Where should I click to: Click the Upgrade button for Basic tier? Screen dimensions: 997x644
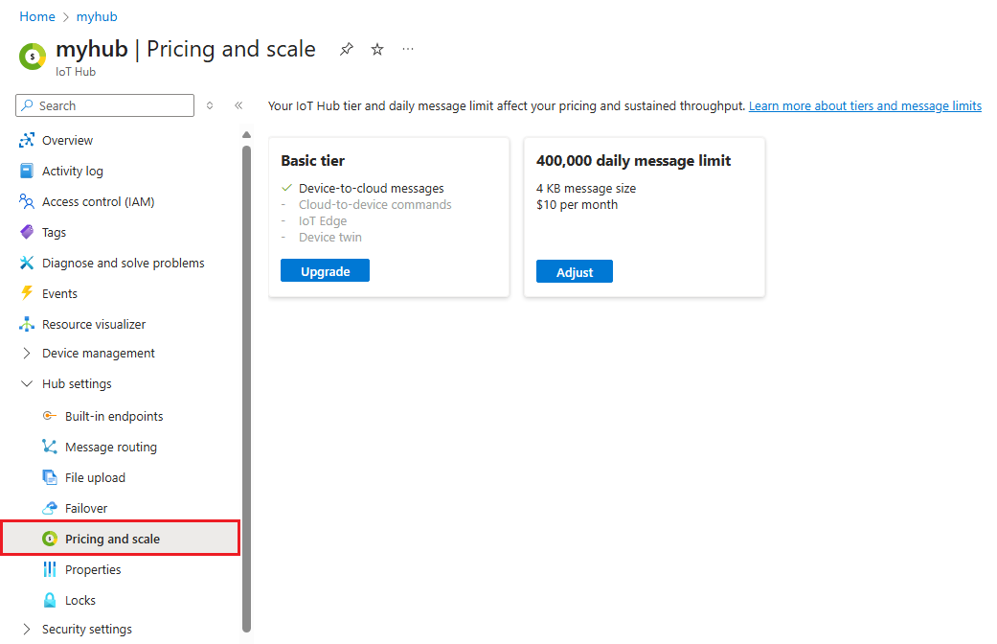pos(324,270)
